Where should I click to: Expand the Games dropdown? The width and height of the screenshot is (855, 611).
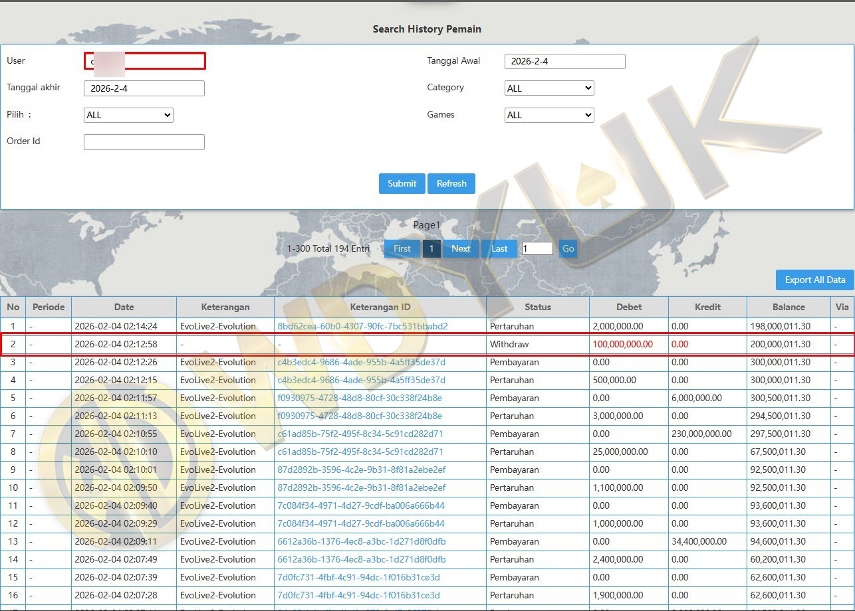click(549, 115)
